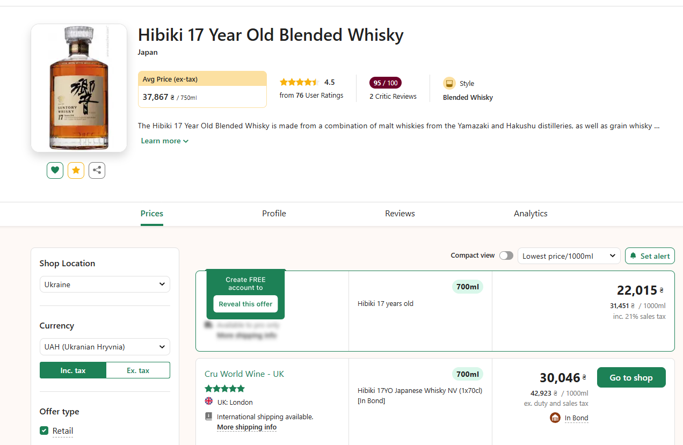Click the Blended Whisky style glass icon
The width and height of the screenshot is (683, 445).
pos(449,83)
